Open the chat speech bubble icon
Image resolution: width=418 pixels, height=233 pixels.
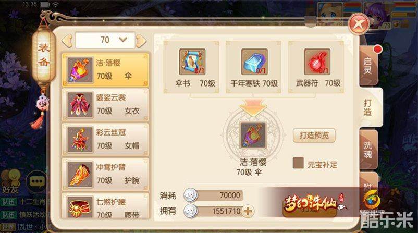[x=37, y=181]
